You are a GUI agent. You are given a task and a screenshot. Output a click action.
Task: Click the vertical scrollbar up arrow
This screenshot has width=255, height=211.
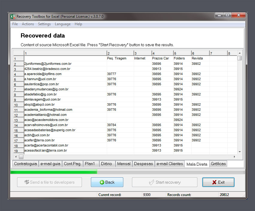click(240, 53)
